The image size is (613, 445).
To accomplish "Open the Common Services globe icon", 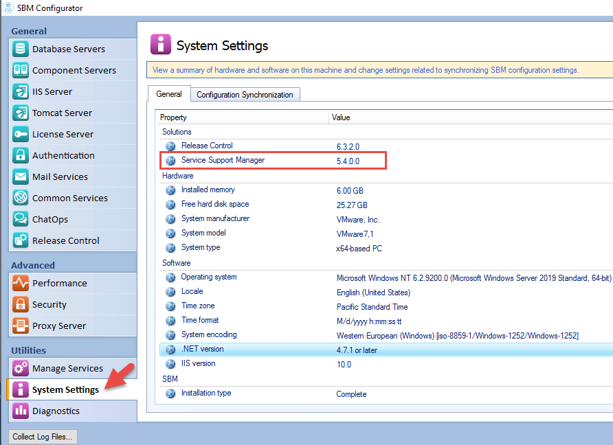I will click(x=21, y=198).
